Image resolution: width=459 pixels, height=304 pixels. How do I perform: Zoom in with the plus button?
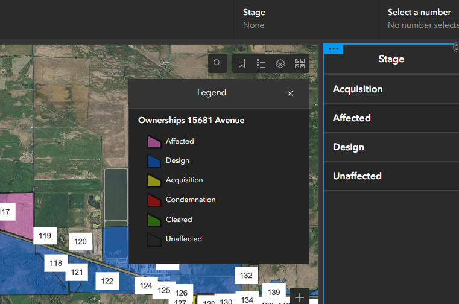(x=300, y=297)
